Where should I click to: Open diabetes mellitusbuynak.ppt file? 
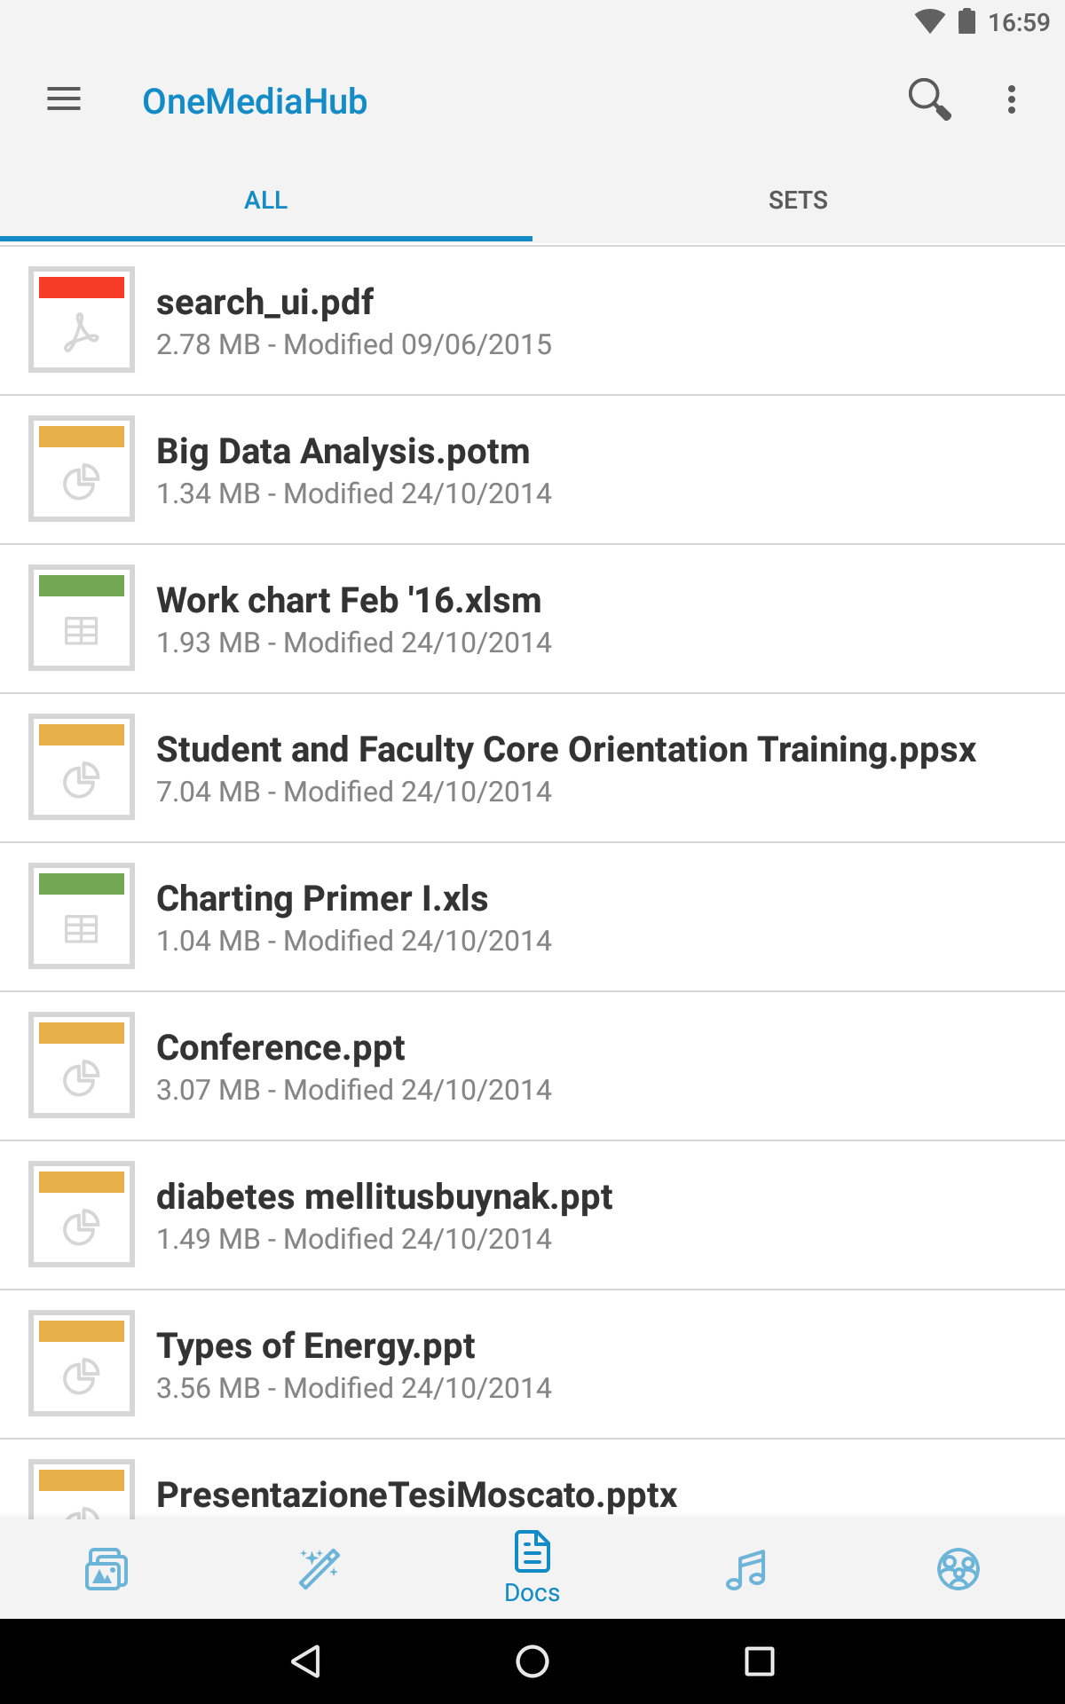(x=532, y=1216)
